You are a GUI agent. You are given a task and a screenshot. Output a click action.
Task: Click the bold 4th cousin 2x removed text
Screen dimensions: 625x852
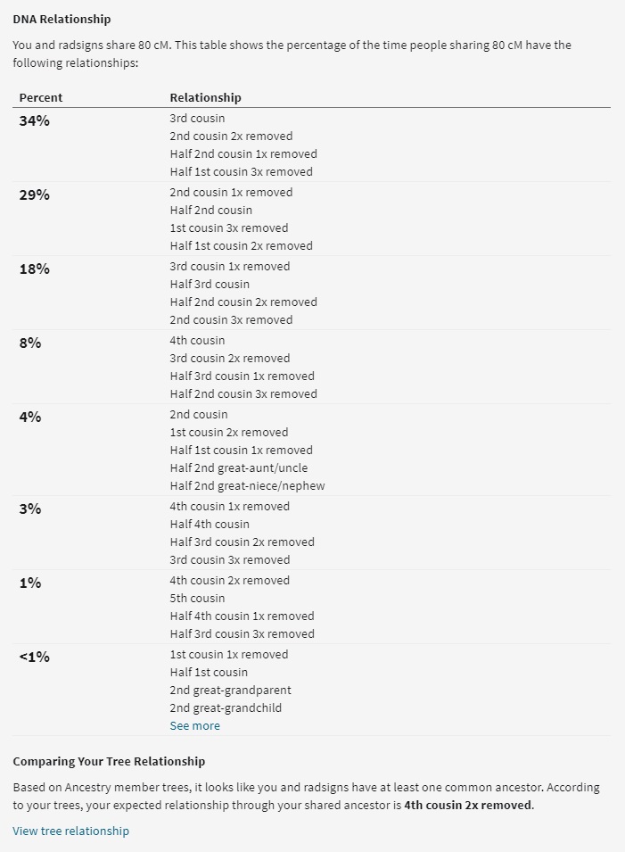[468, 805]
